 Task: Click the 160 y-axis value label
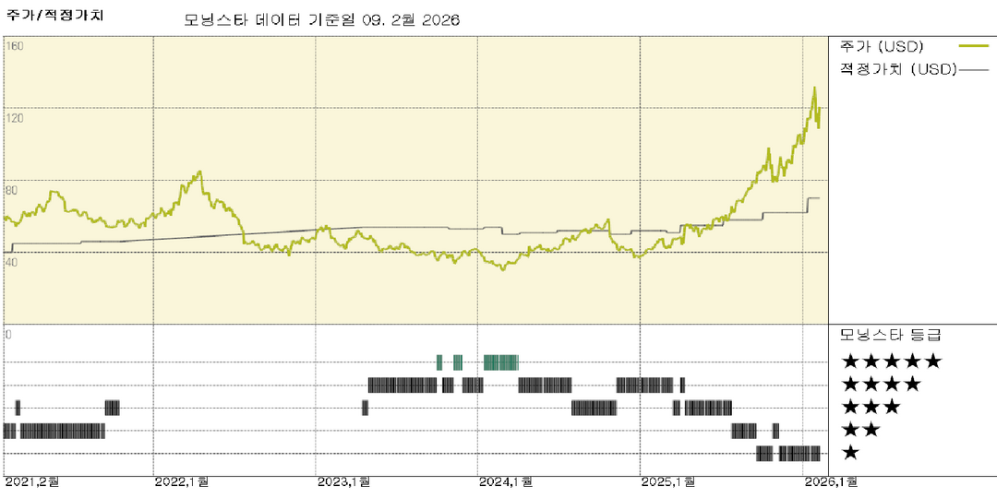tap(15, 45)
